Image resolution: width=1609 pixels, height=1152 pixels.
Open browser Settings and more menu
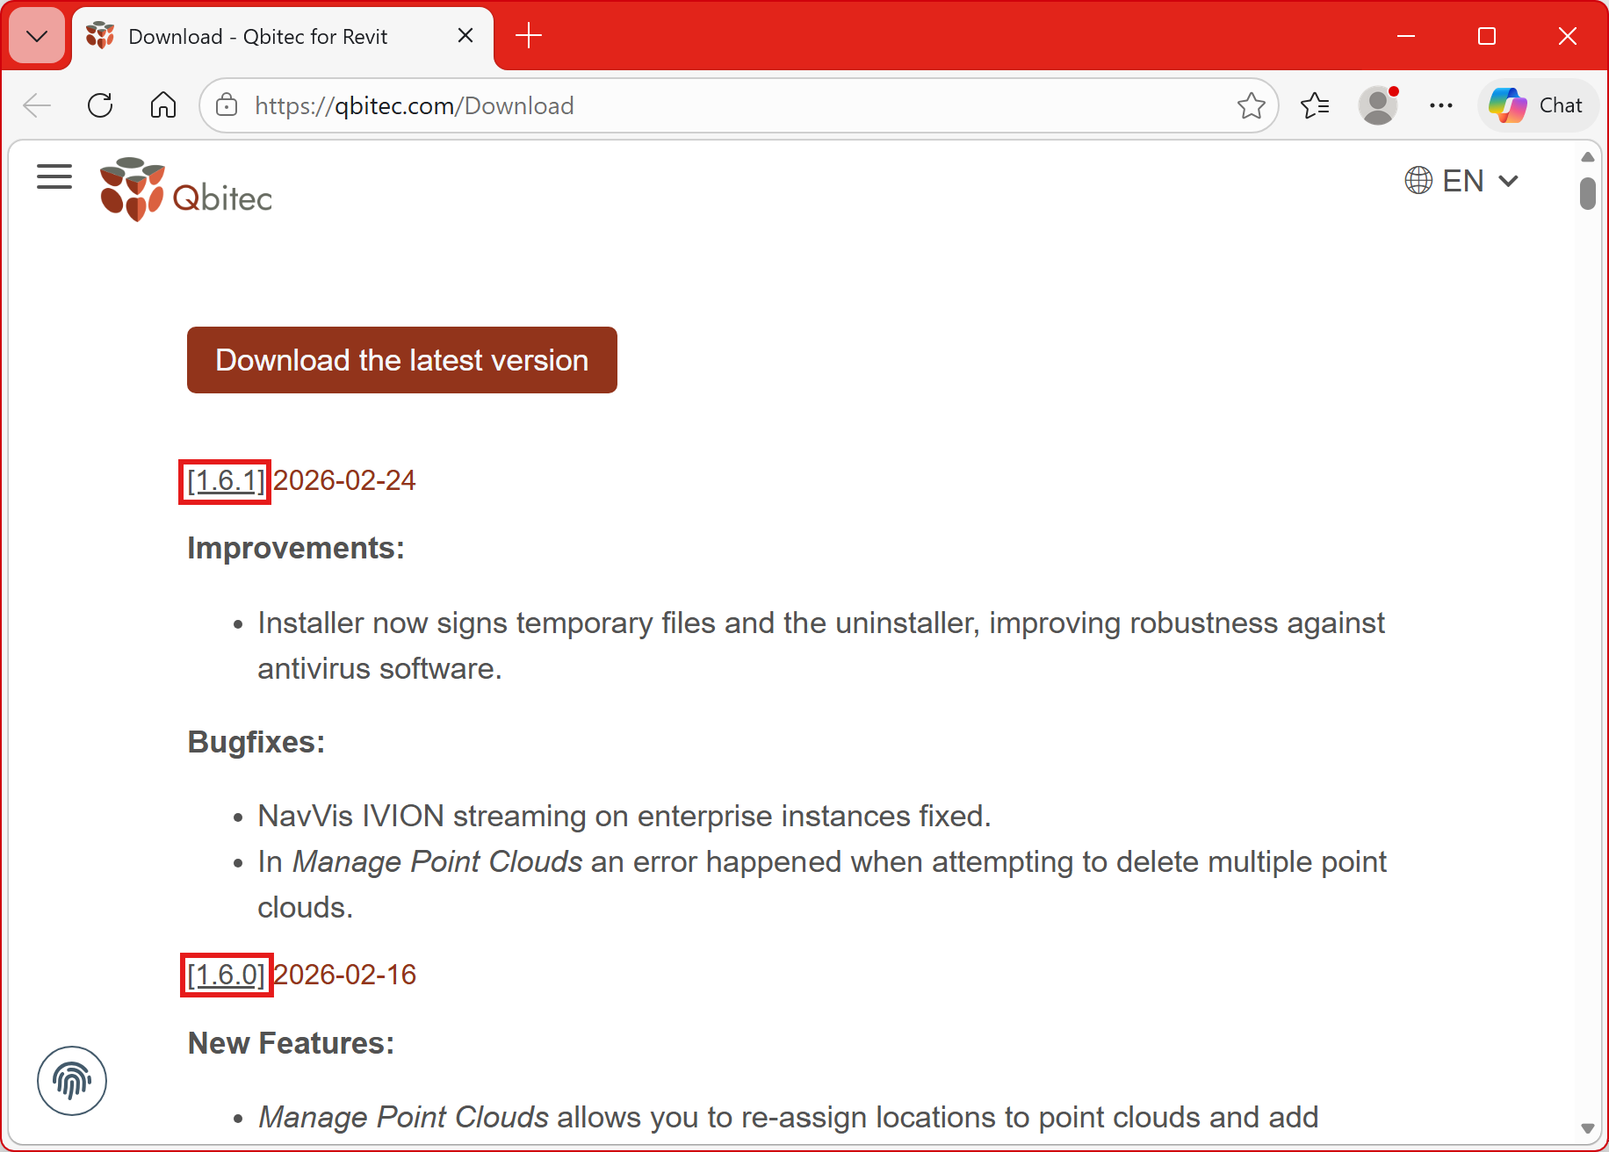(1441, 105)
